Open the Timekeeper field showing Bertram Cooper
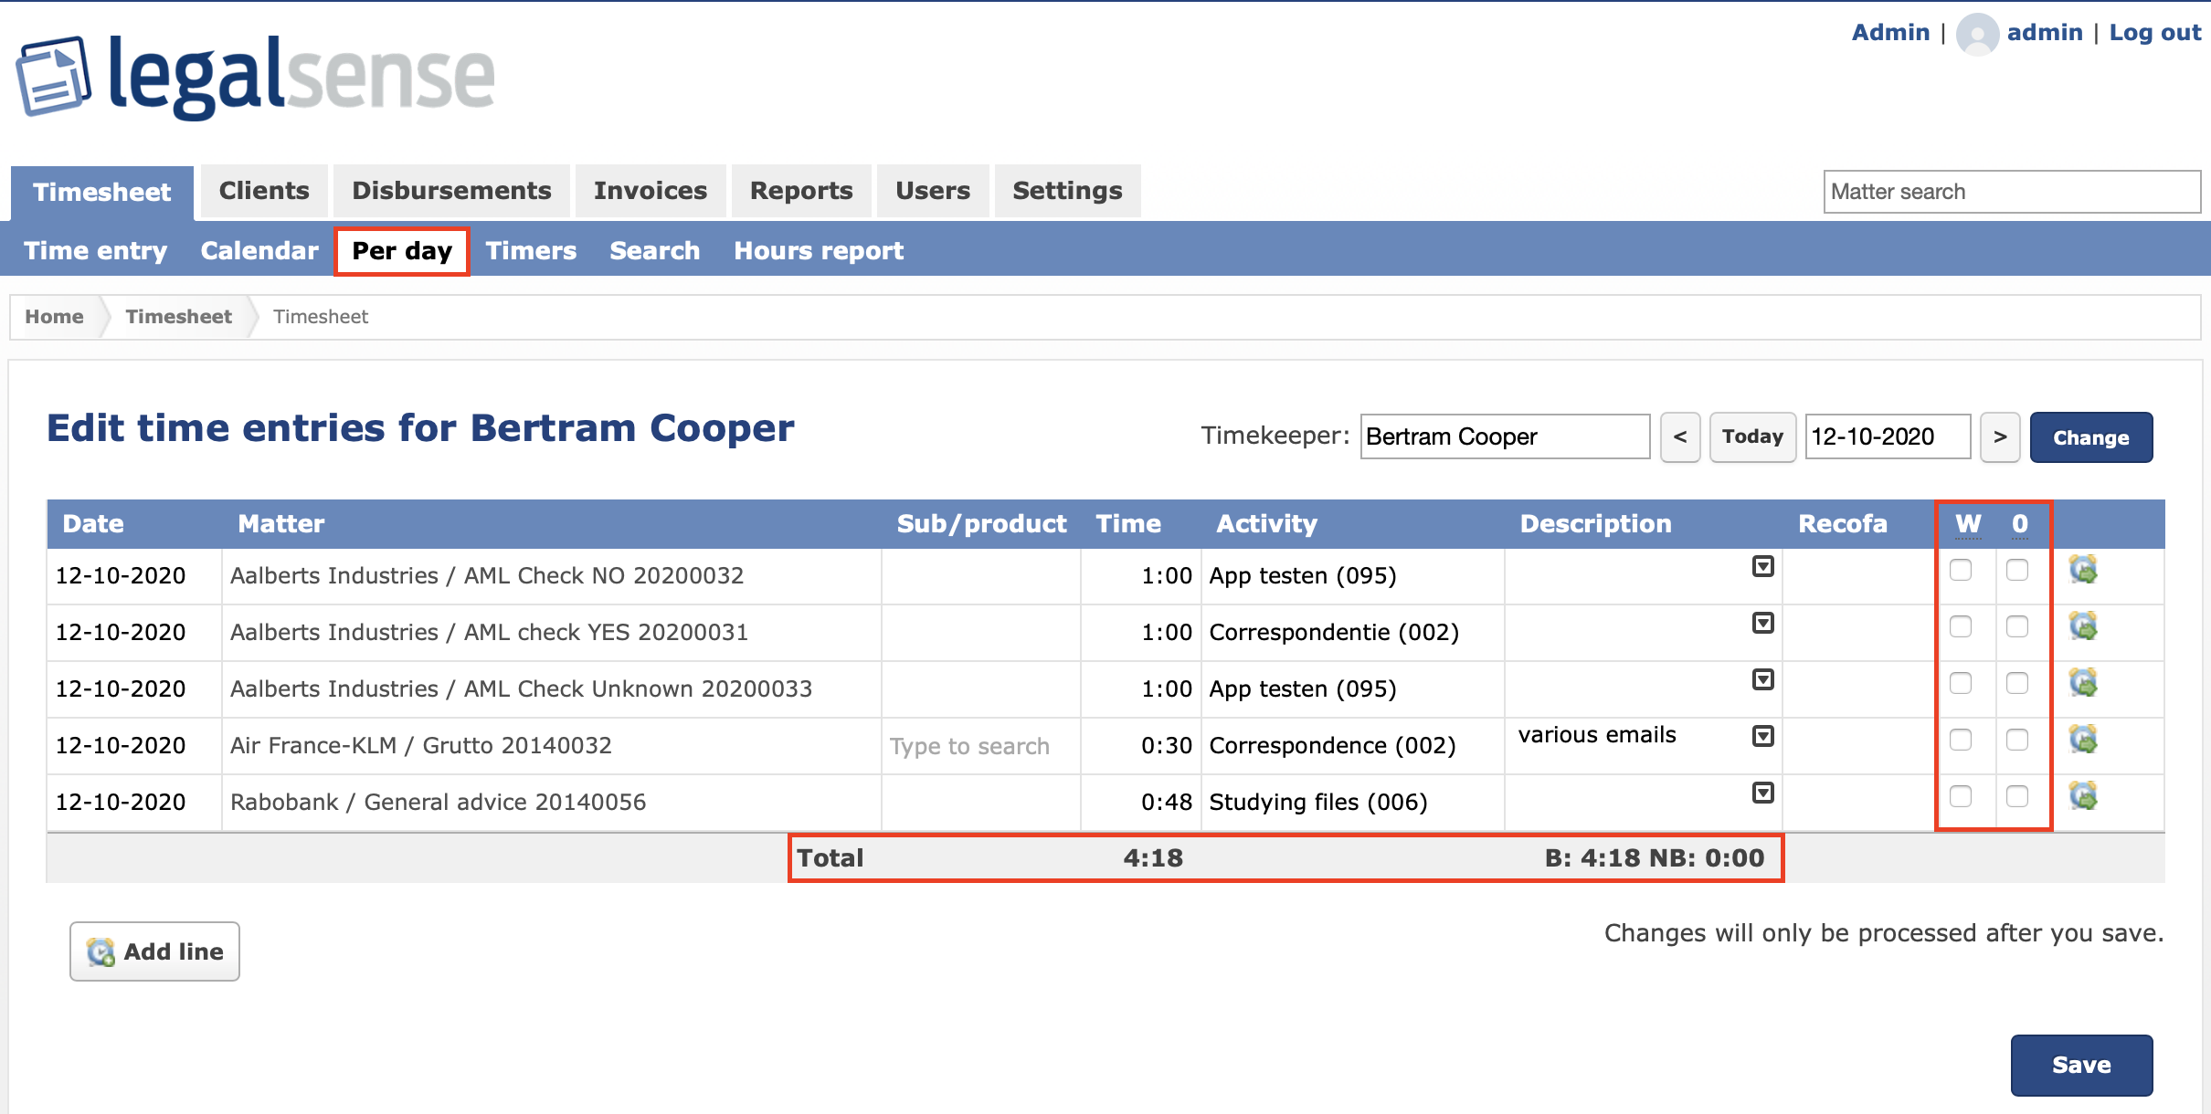This screenshot has height=1114, width=2211. point(1505,436)
